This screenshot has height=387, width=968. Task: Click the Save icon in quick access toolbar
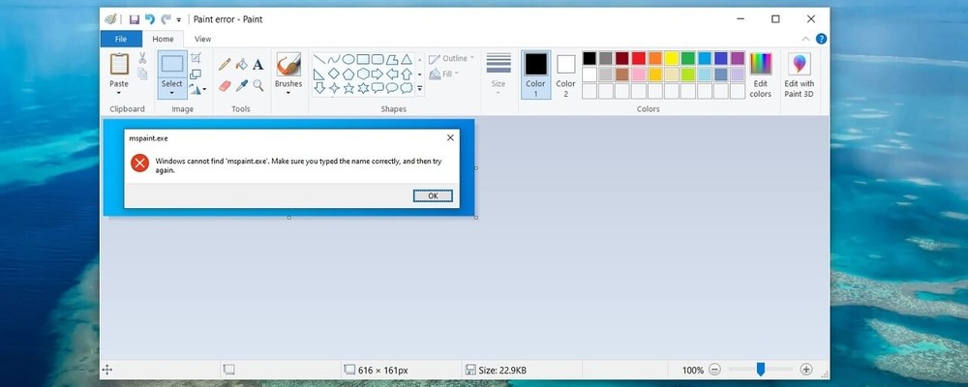(x=134, y=19)
